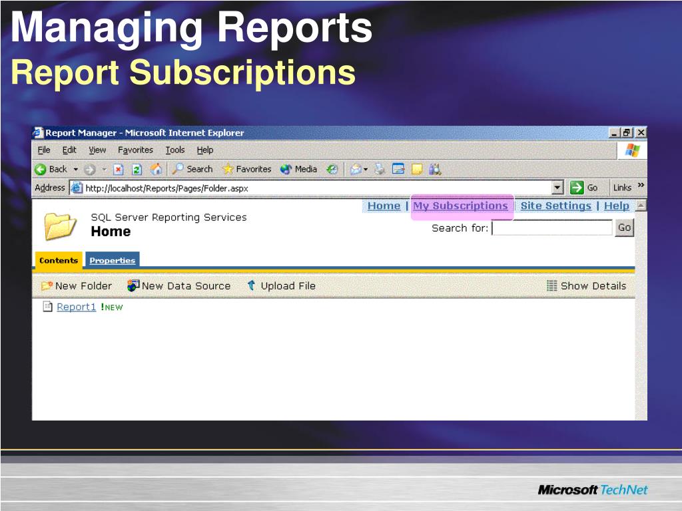Image resolution: width=682 pixels, height=511 pixels.
Task: Click the Show Details grid icon
Action: click(x=551, y=285)
